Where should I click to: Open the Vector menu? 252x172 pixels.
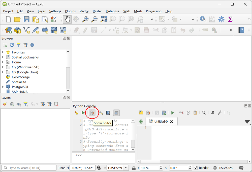[x=84, y=11]
